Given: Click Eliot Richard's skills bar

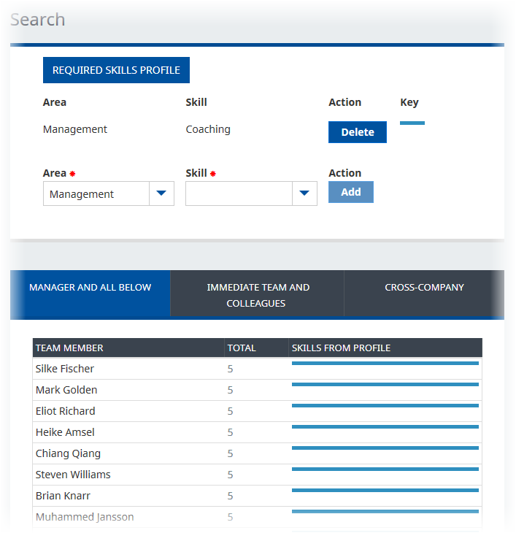Looking at the screenshot, I should coord(385,406).
